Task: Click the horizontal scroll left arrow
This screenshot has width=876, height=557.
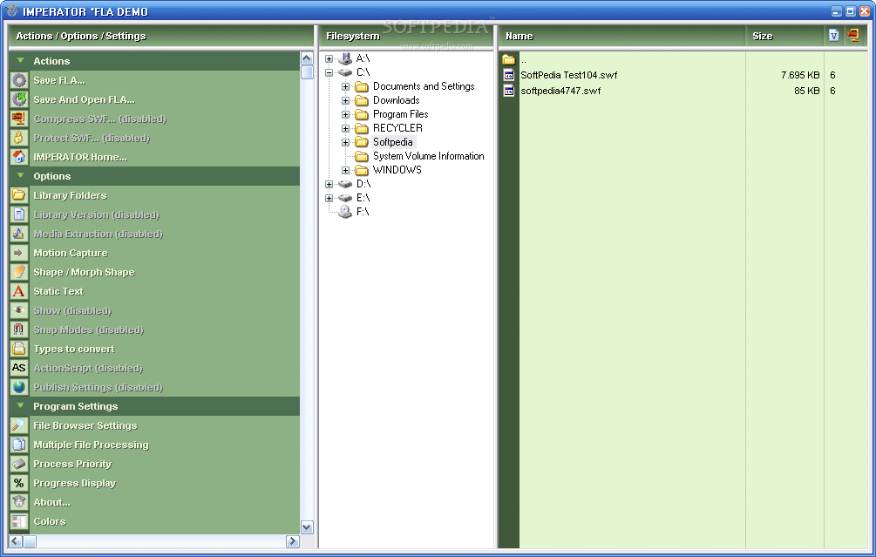Action: click(16, 540)
